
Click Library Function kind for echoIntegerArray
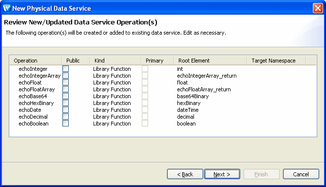click(112, 76)
